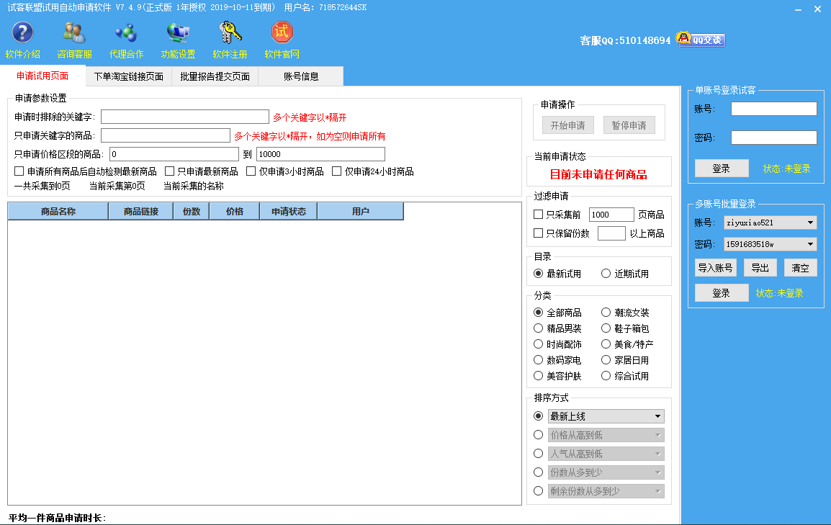Viewport: 831px width, 525px height.
Task: Click the QQ交谈 chat badge
Action: click(x=701, y=39)
